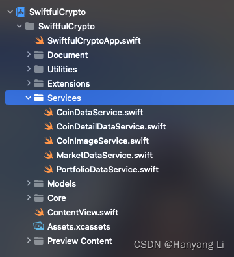Select CoinImageService.swift file
The image size is (234, 257).
[103, 141]
